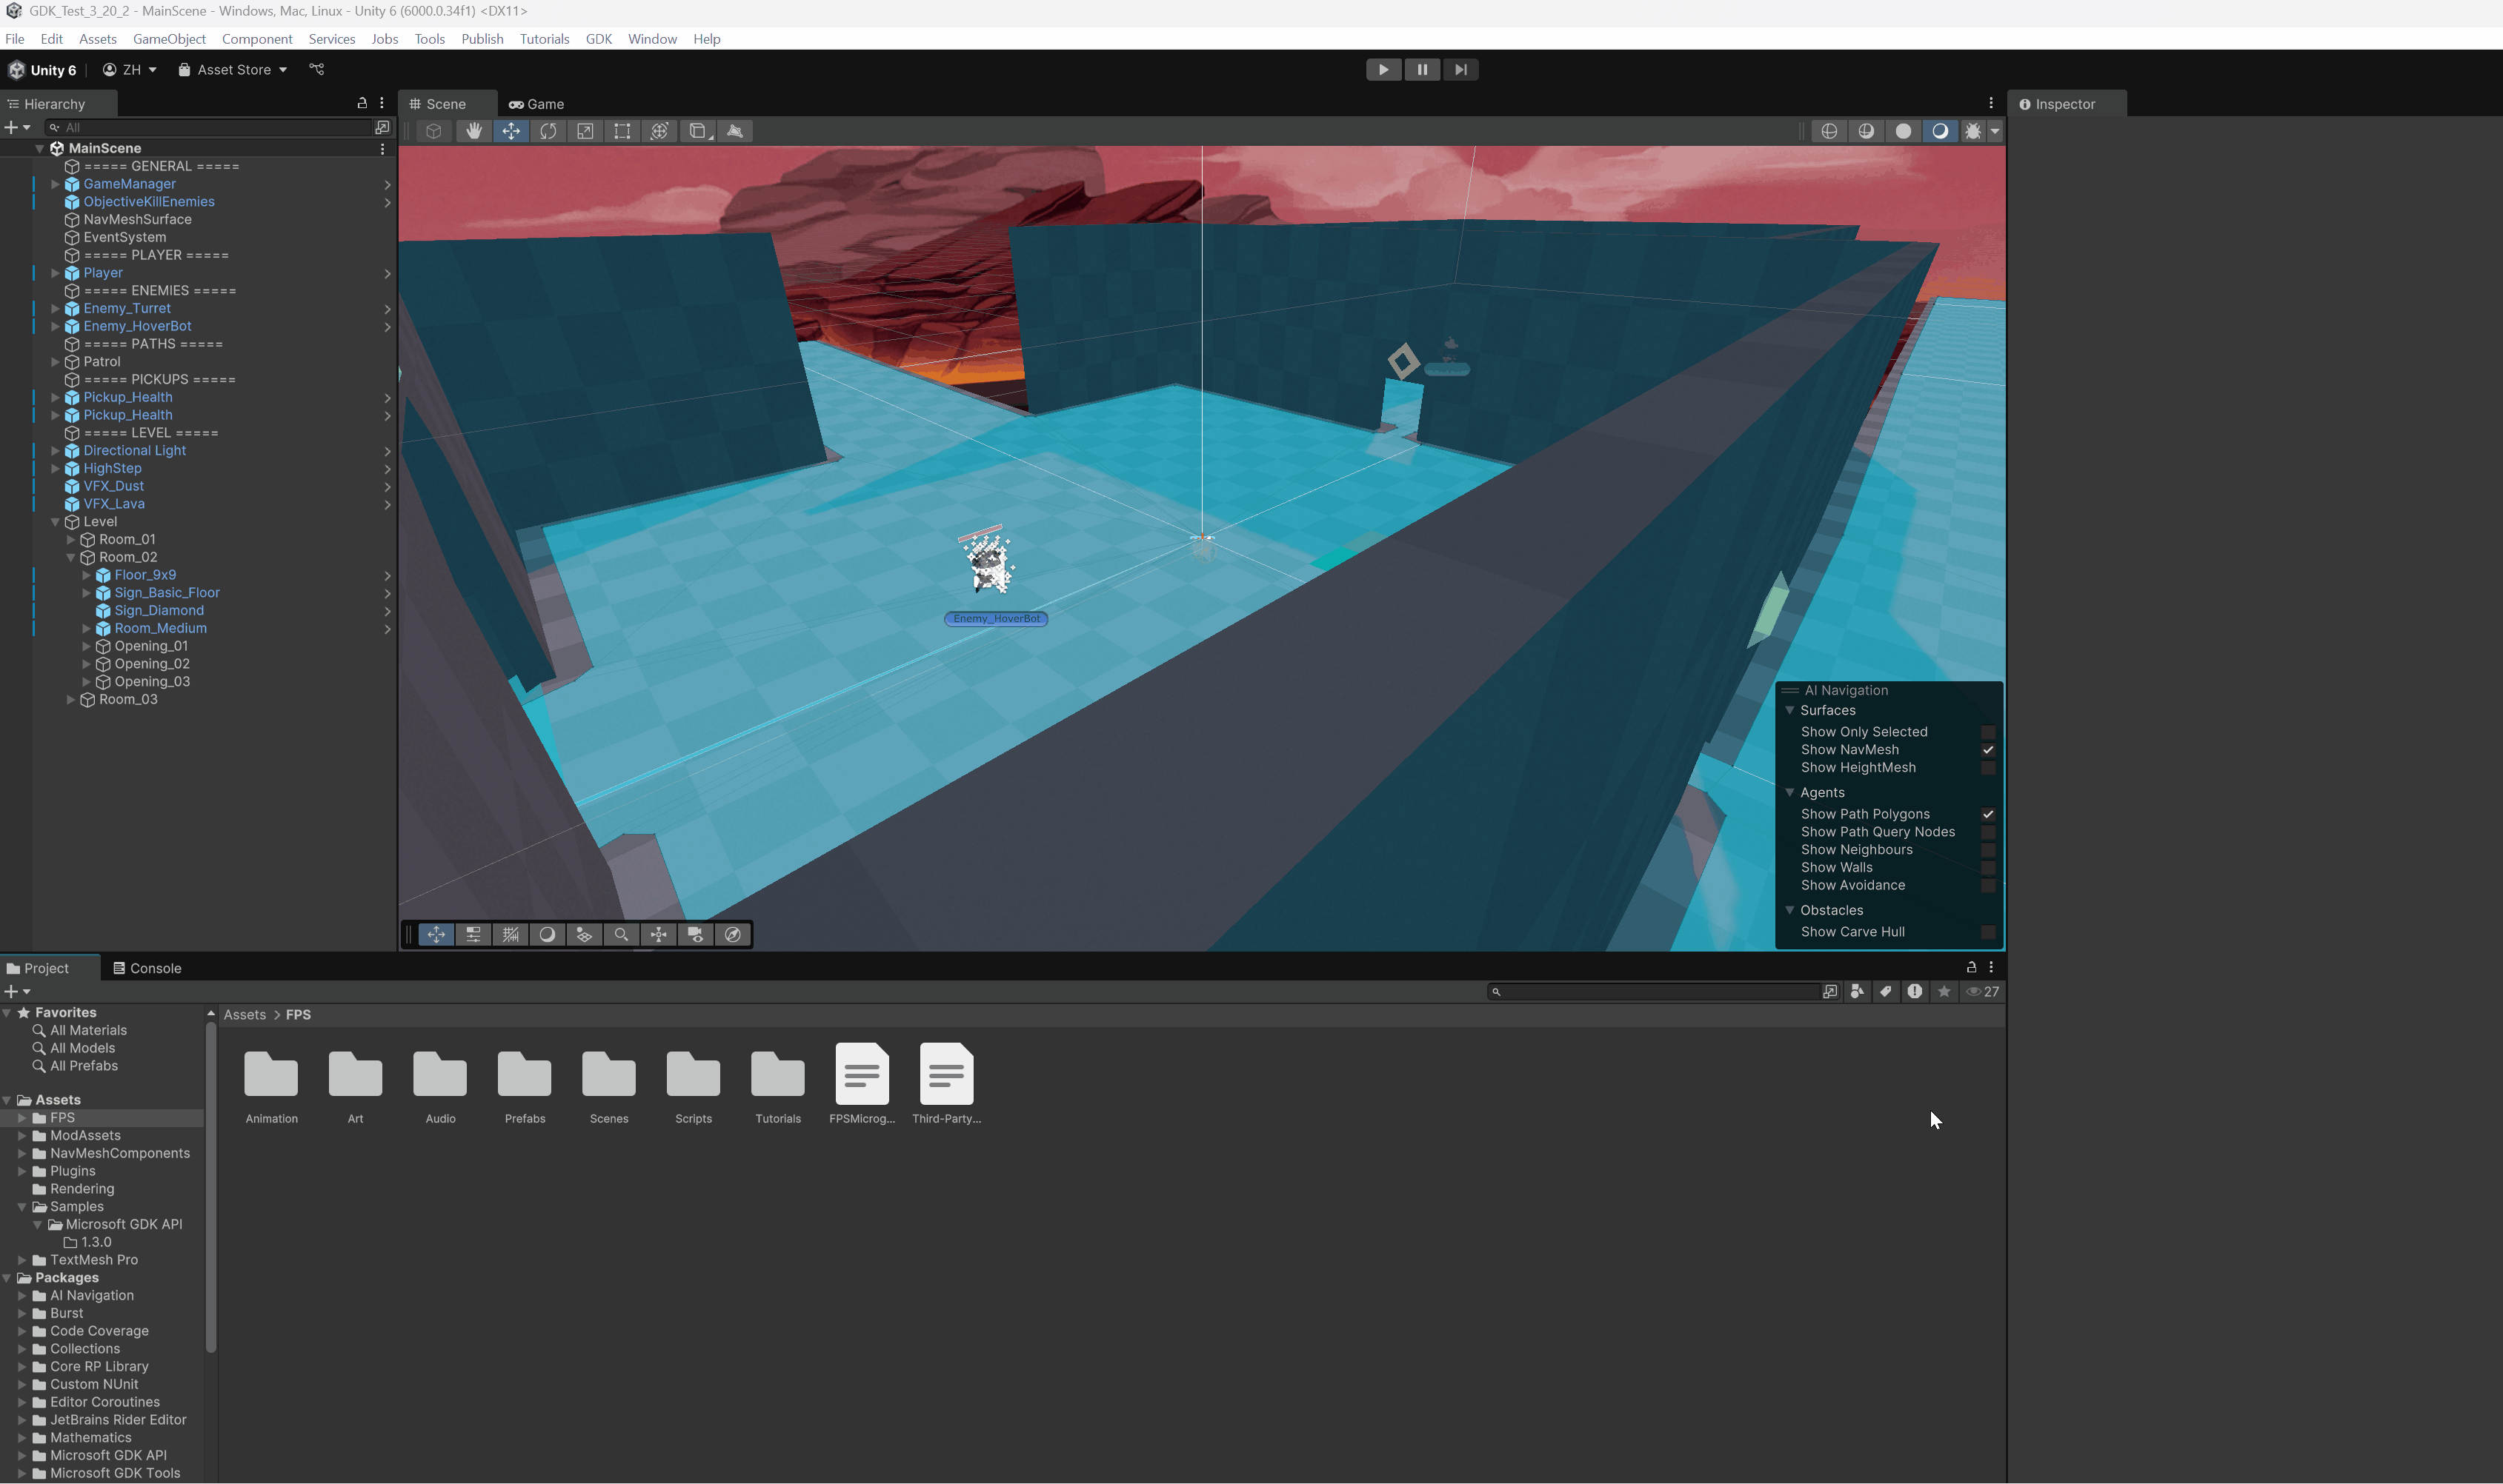Click the grid visibility icon in Scene view
2503x1484 pixels.
(x=511, y=934)
